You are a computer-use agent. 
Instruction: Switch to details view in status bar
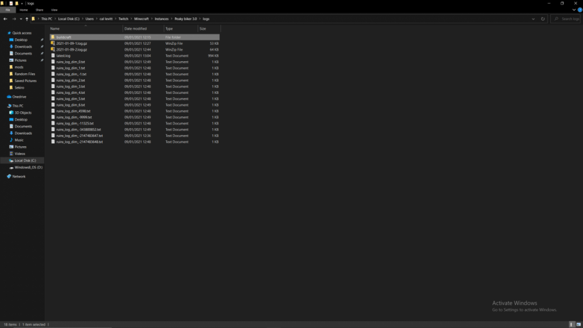click(571, 324)
